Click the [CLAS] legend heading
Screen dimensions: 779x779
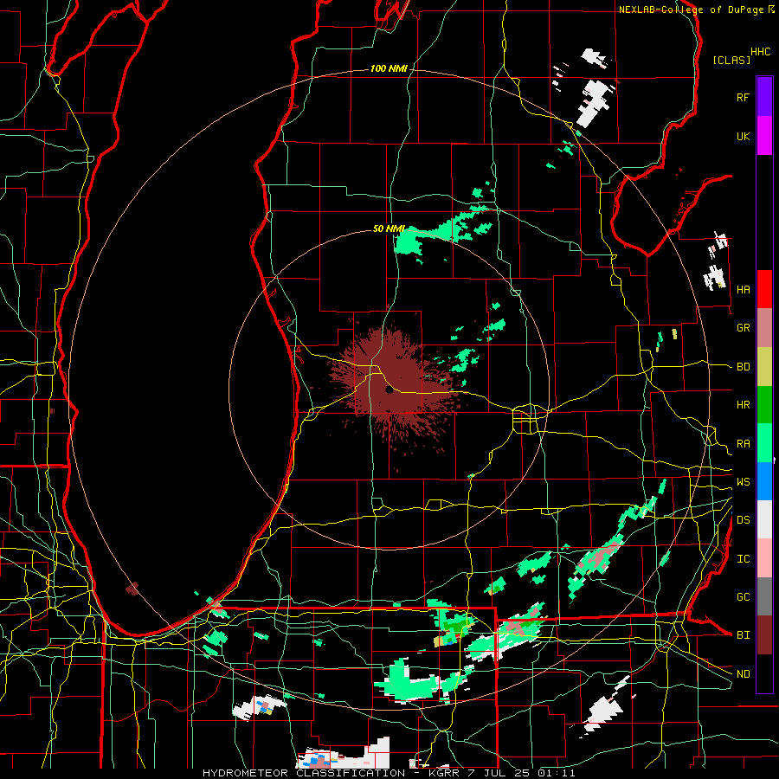(x=731, y=60)
